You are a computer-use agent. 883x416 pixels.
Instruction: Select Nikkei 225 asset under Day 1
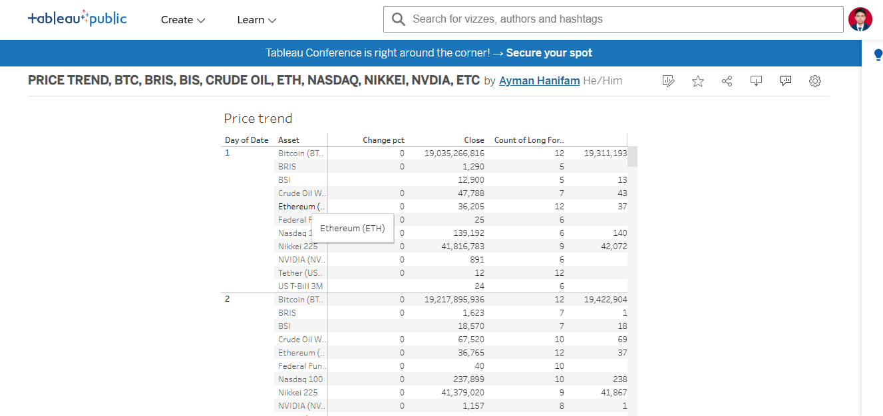tap(297, 247)
